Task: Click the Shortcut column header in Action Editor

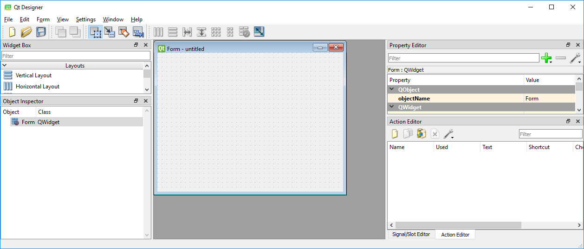Action: click(x=550, y=147)
